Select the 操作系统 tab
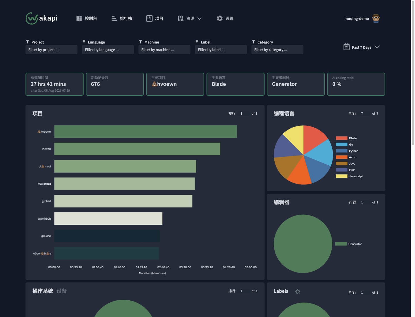The height and width of the screenshot is (317, 415). [43, 291]
